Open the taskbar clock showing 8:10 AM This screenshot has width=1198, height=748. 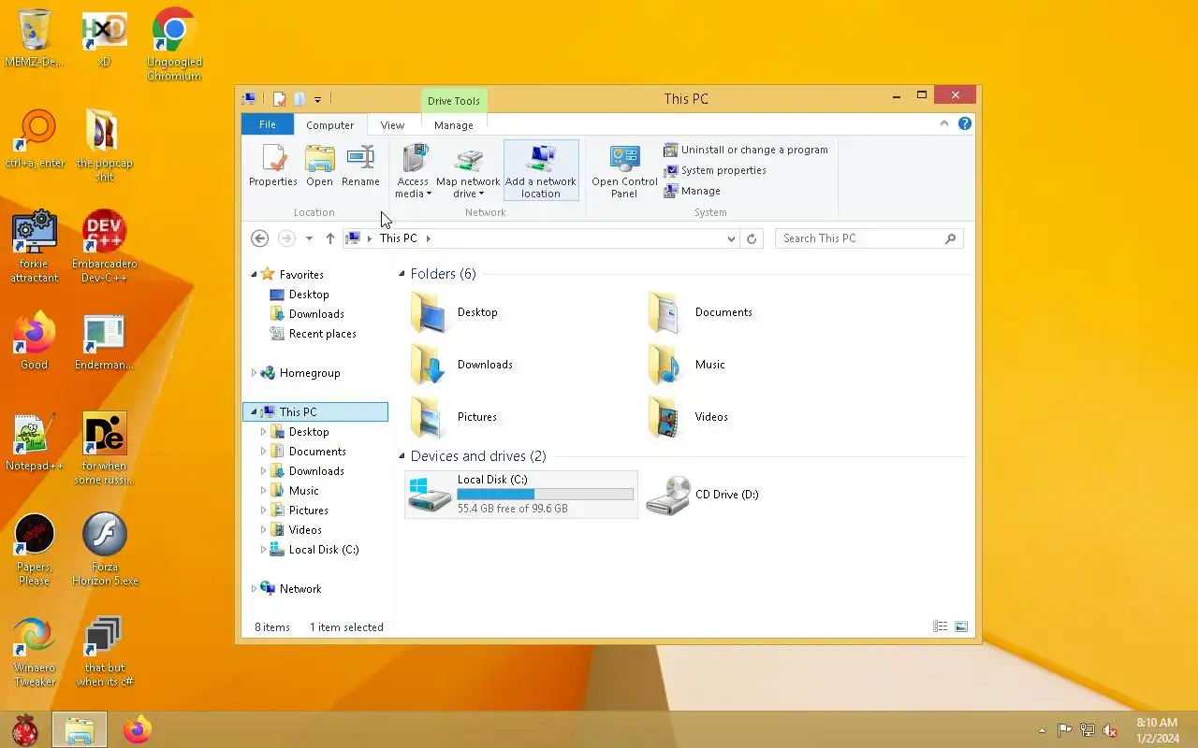point(1157,730)
